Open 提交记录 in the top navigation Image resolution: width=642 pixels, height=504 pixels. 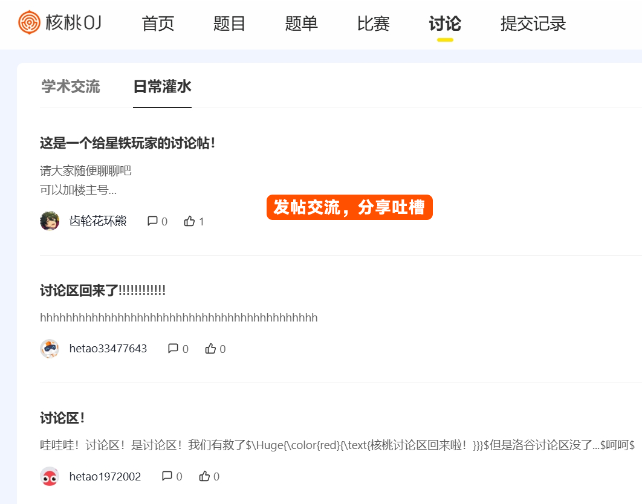(x=533, y=24)
